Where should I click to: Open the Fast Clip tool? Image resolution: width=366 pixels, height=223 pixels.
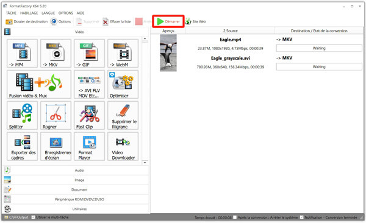(x=90, y=116)
